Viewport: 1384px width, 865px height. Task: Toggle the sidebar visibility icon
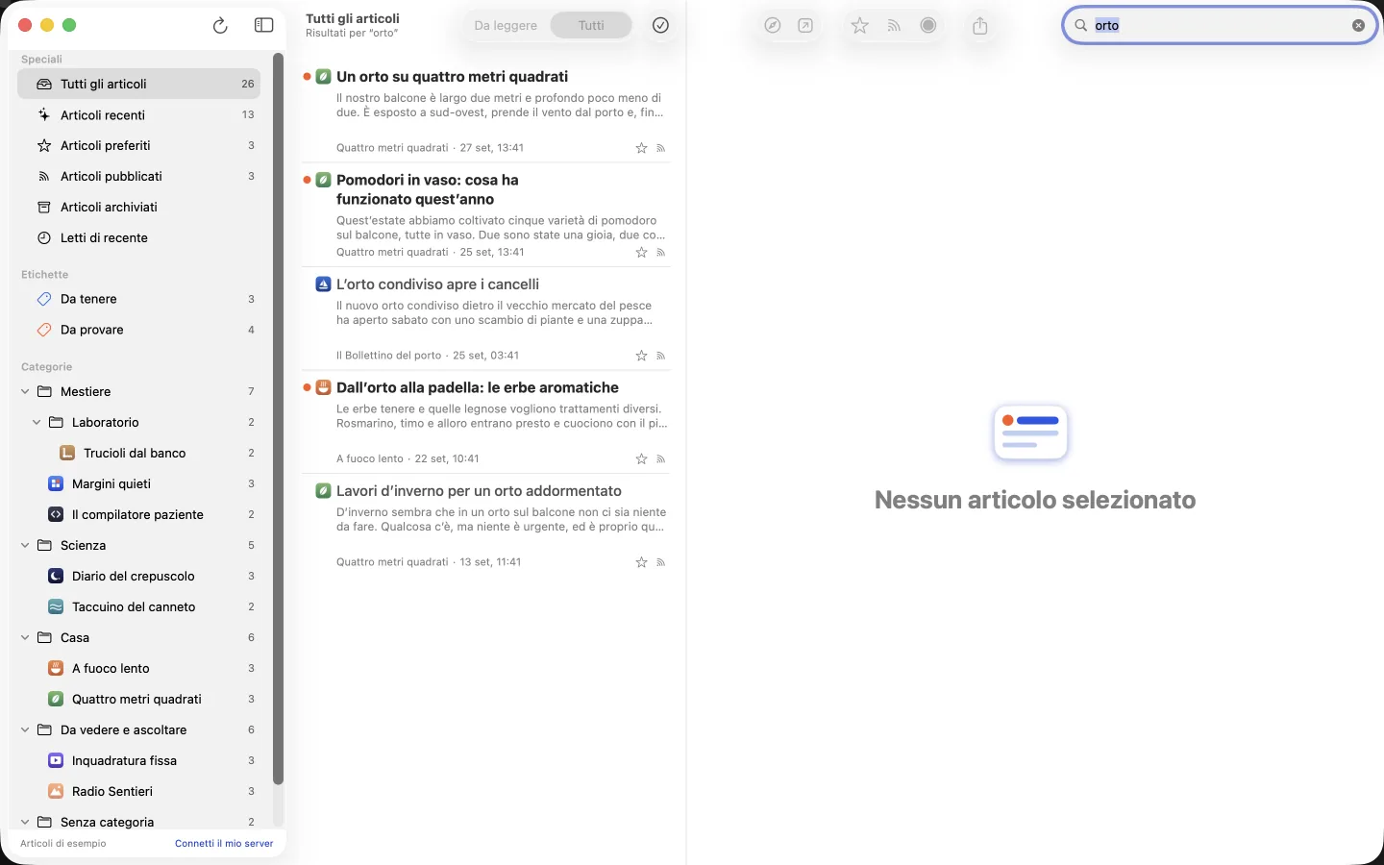click(x=263, y=26)
